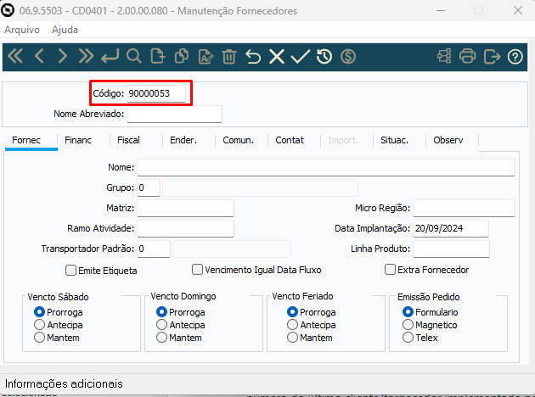Switch to the Situac. tab
The image size is (535, 397).
coord(394,140)
